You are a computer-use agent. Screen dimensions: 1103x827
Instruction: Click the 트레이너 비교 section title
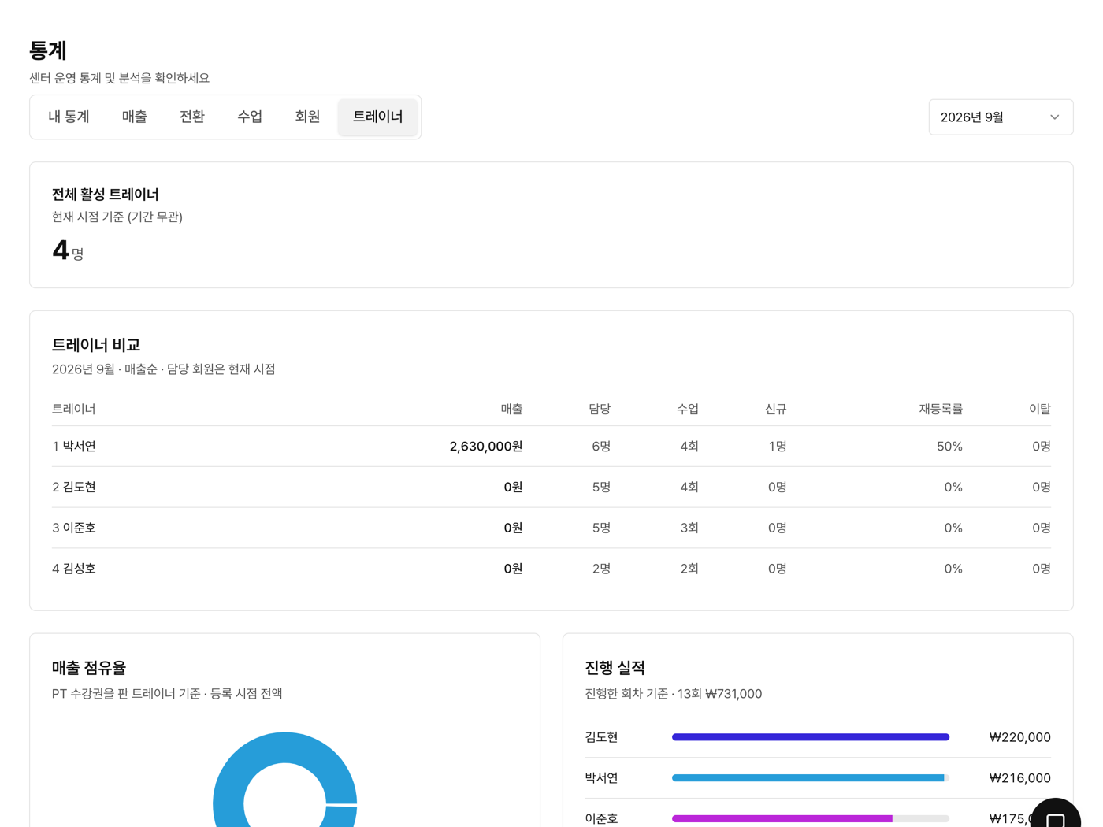[96, 345]
